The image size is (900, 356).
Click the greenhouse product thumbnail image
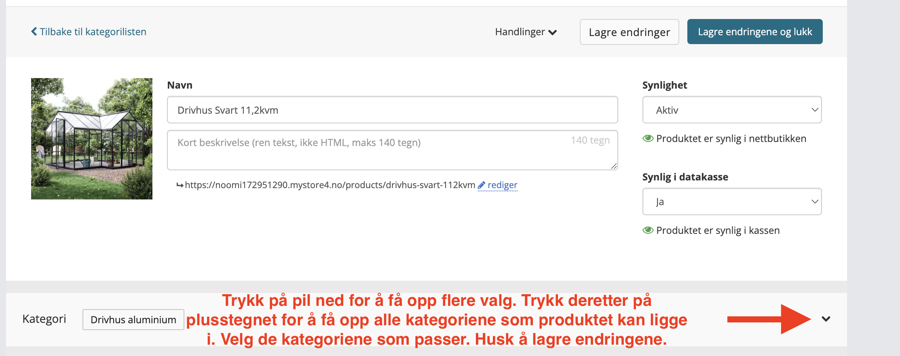[x=92, y=138]
